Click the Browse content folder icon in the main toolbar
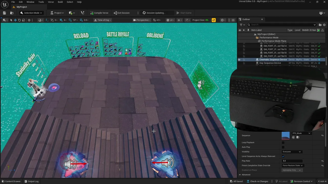This screenshot has height=184, width=328. [12, 13]
